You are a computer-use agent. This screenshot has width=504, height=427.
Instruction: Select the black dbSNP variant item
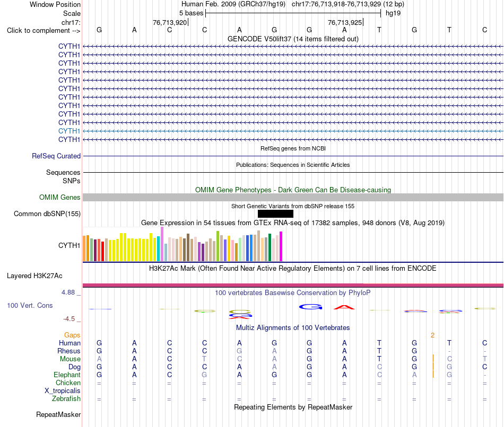click(x=275, y=214)
